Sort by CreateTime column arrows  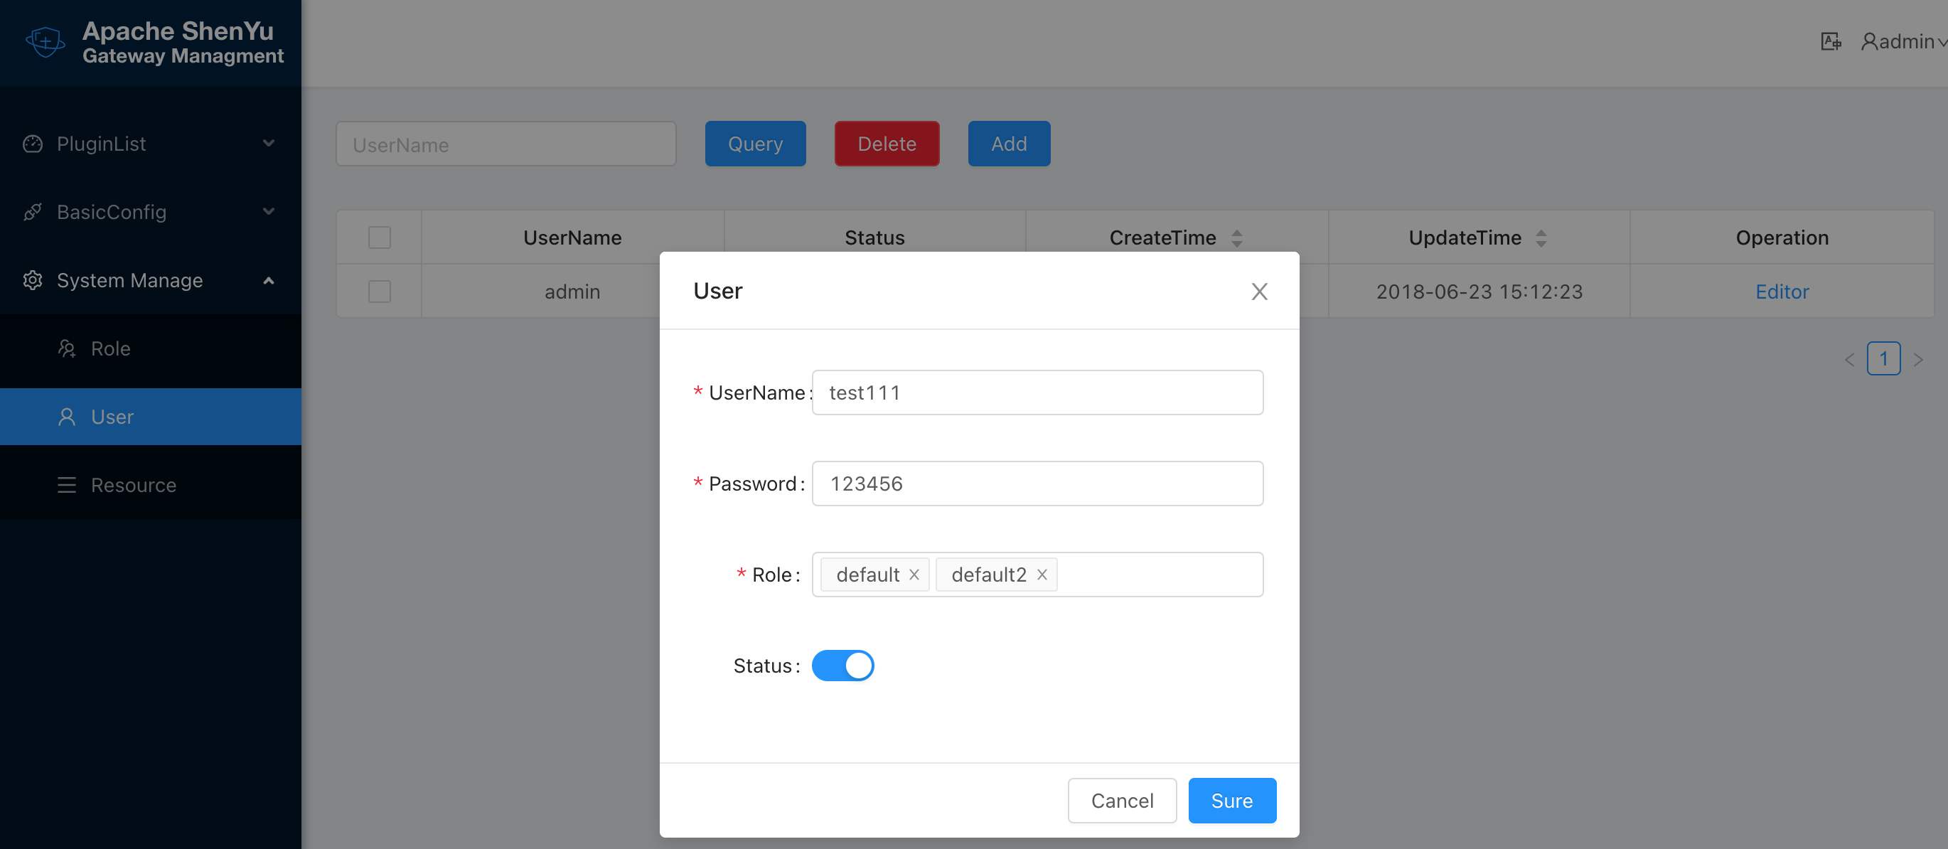(1237, 238)
